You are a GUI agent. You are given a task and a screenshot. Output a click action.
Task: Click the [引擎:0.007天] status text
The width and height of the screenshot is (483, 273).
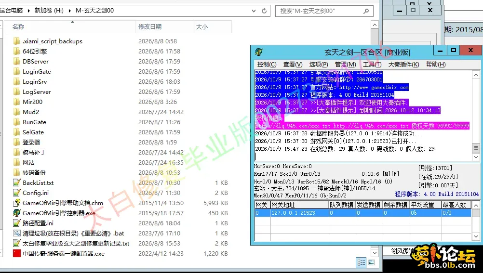pos(438,185)
